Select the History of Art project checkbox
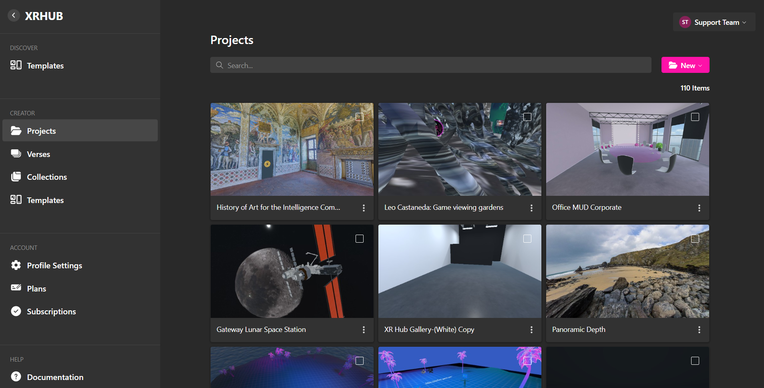 pos(360,117)
